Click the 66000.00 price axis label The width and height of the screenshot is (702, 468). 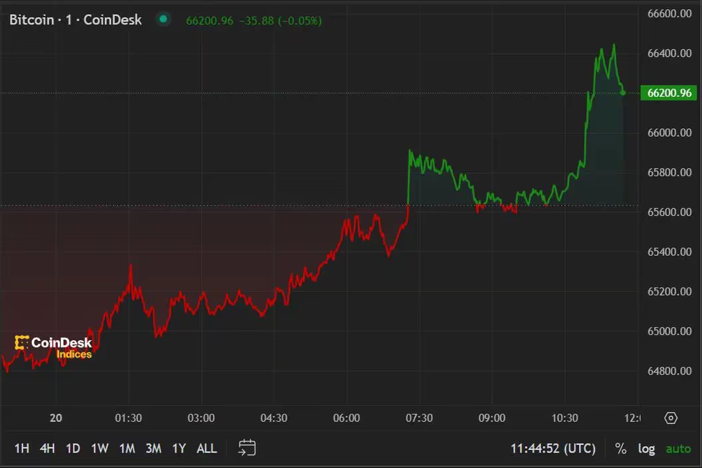click(669, 133)
